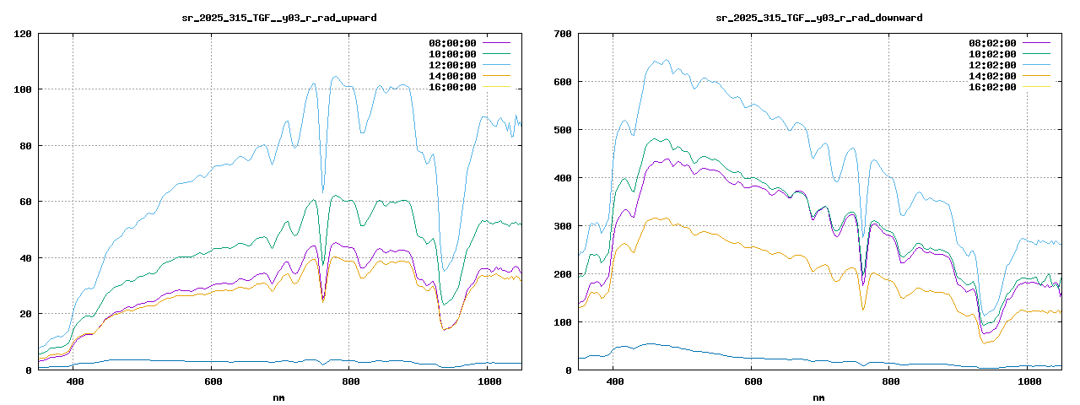This screenshot has width=1080, height=405.
Task: Click the 10:00:00 legend label in upward chart
Action: (453, 54)
